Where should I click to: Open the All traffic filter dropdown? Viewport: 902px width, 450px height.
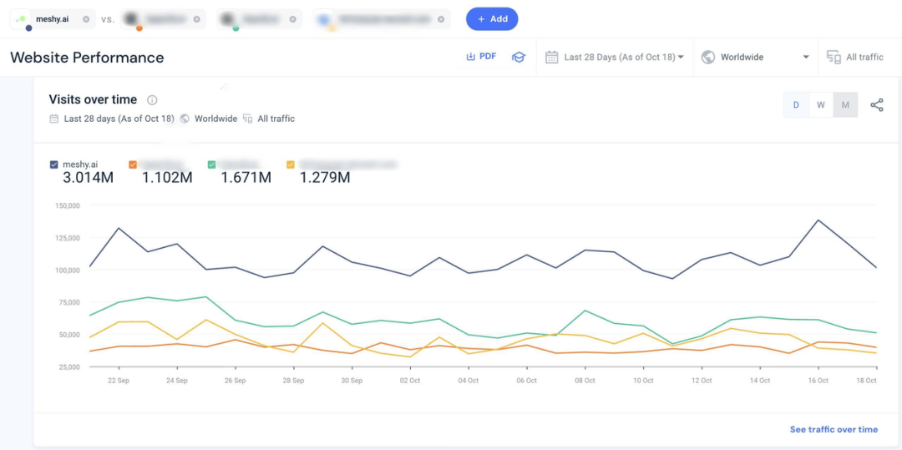(x=855, y=58)
